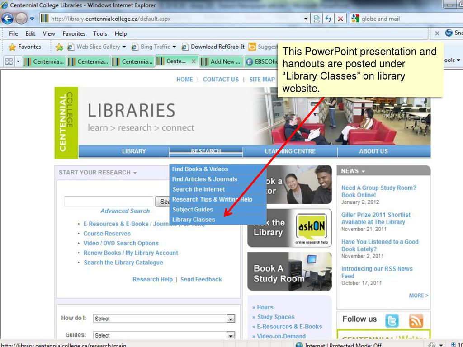The height and width of the screenshot is (347, 463).
Task: Click the SITE MAP link
Action: point(262,80)
